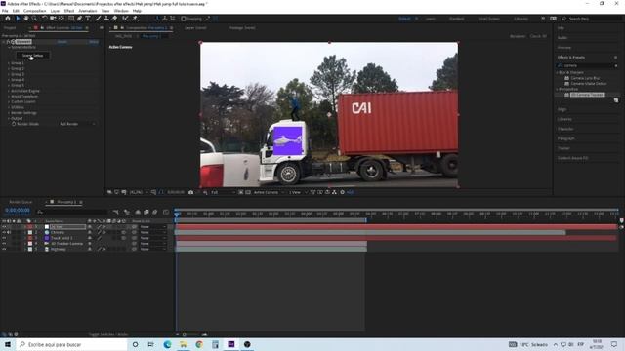
Task: Open the File menu
Action: (5, 11)
